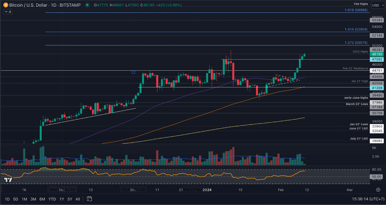This screenshot has height=205, width=386.
Task: Click the 41208 price axis label
Action: tap(377, 88)
